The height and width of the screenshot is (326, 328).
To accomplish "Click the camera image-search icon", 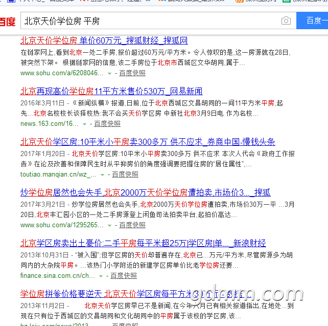I will point(286,20).
